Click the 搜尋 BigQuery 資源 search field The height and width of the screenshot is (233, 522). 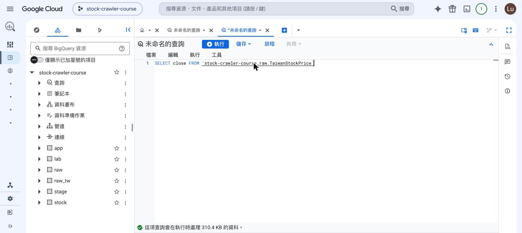tap(80, 49)
